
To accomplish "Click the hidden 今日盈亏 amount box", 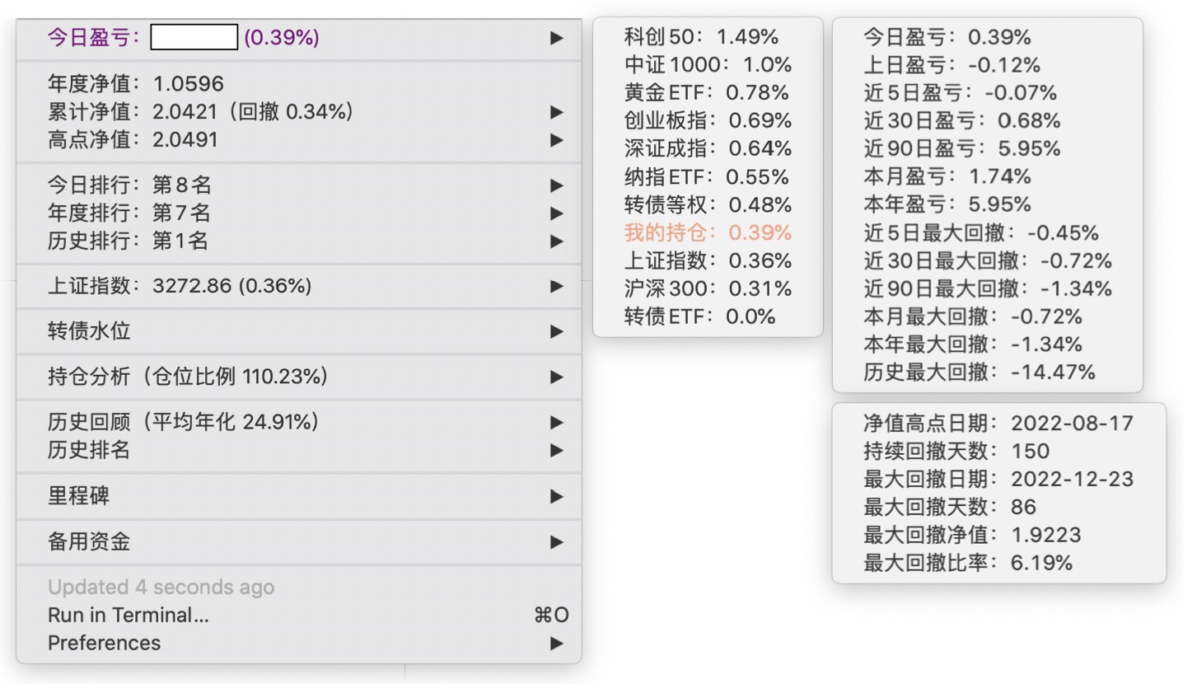I will pos(194,38).
